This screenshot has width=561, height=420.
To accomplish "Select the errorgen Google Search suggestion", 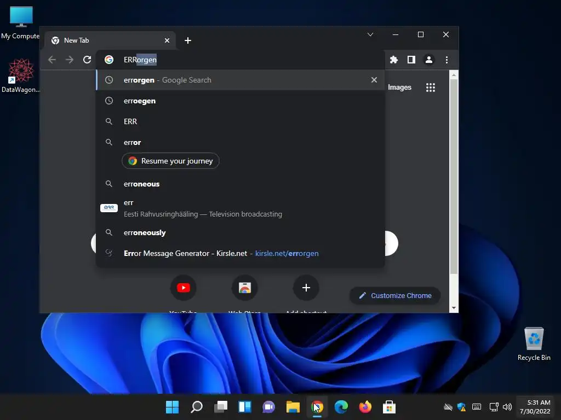I will pos(240,80).
